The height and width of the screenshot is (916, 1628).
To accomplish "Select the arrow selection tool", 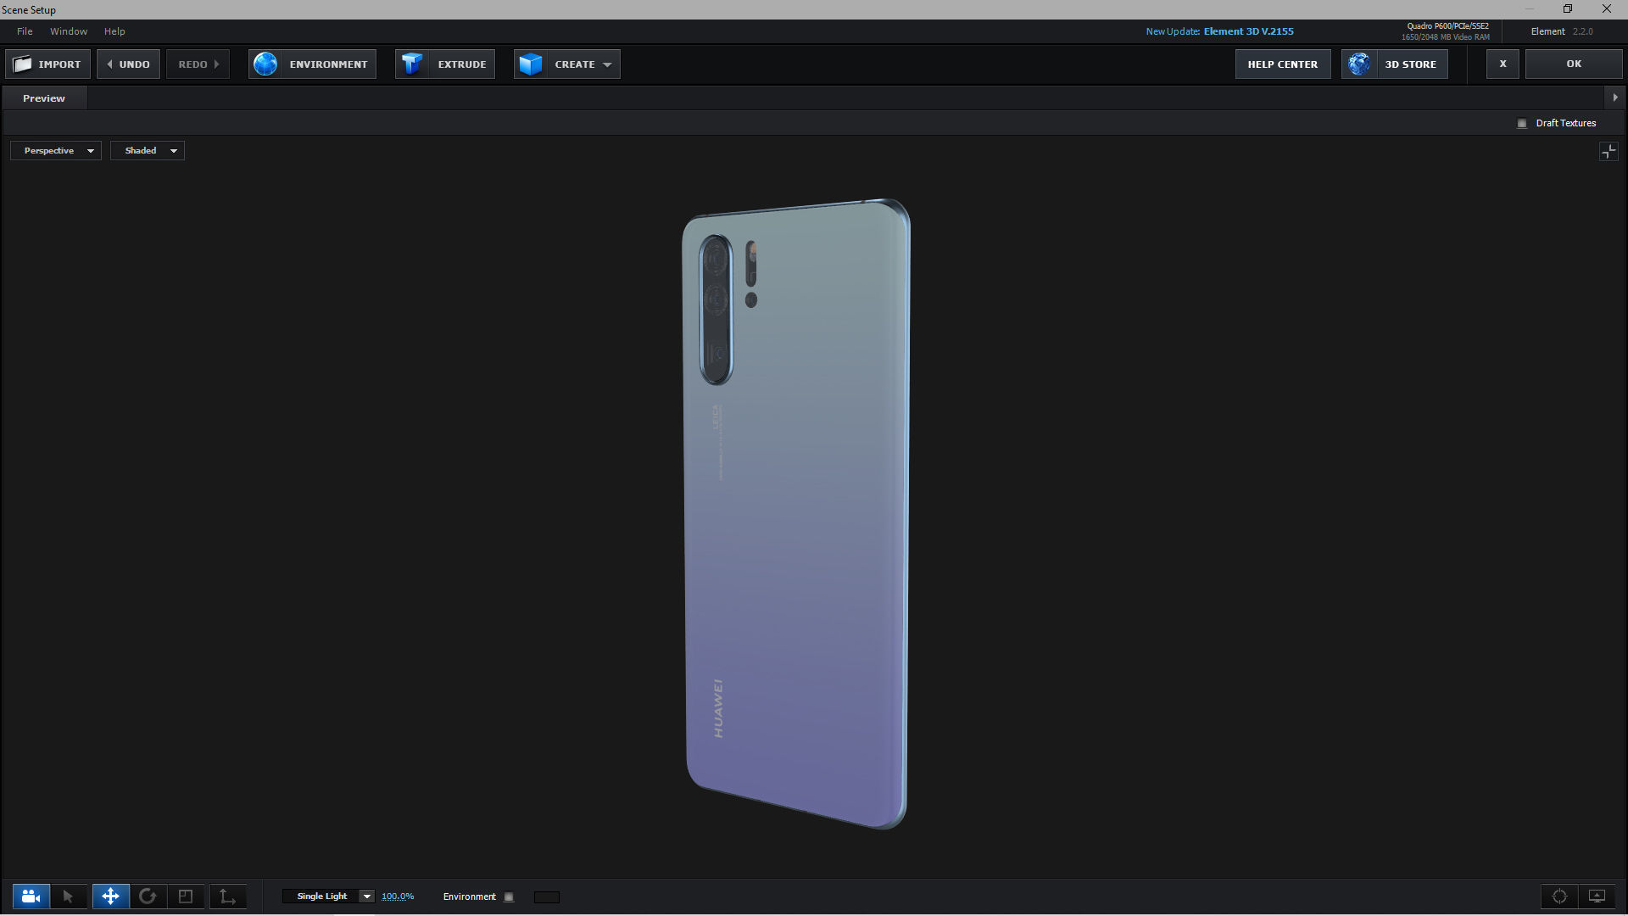I will pos(69,896).
